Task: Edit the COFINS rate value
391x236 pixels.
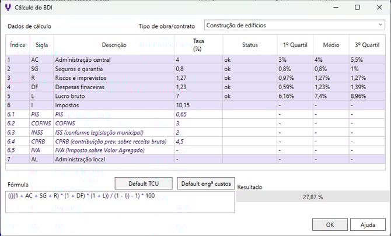Action: click(x=197, y=123)
